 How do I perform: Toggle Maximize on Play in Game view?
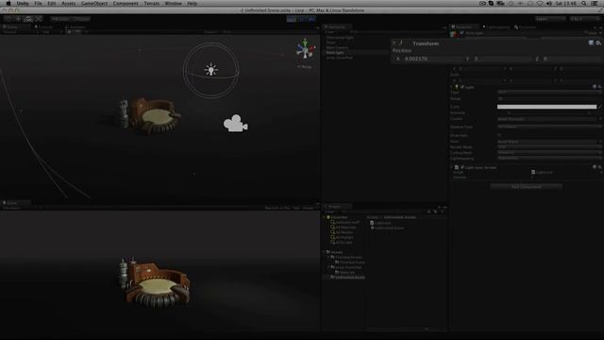(277, 208)
